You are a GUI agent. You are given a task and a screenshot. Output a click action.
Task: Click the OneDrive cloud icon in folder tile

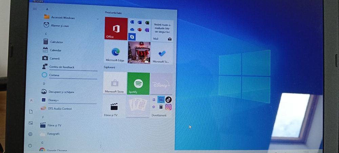[x=132, y=30]
